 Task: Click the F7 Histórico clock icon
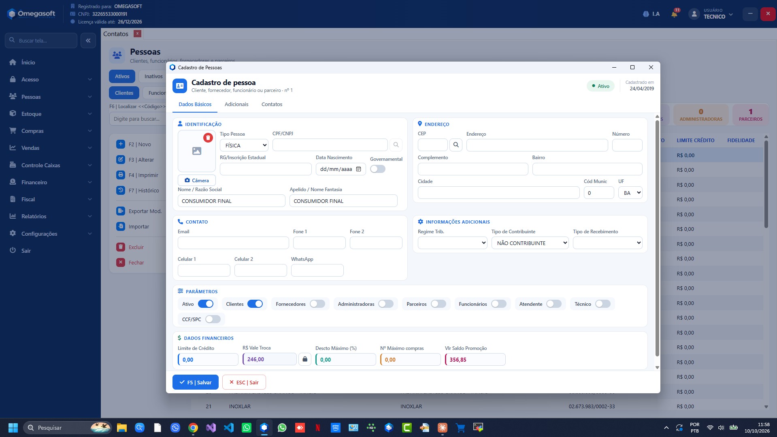121,190
